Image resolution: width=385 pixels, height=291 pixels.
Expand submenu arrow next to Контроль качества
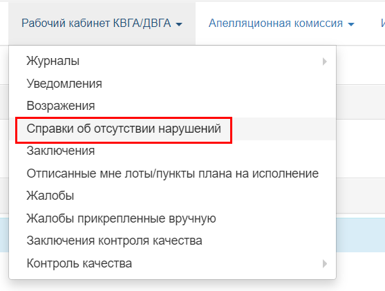[x=325, y=264]
